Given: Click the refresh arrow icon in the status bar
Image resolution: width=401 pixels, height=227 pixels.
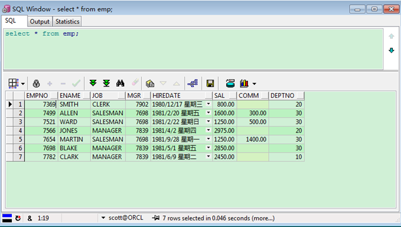Looking at the screenshot, I should tap(18, 218).
